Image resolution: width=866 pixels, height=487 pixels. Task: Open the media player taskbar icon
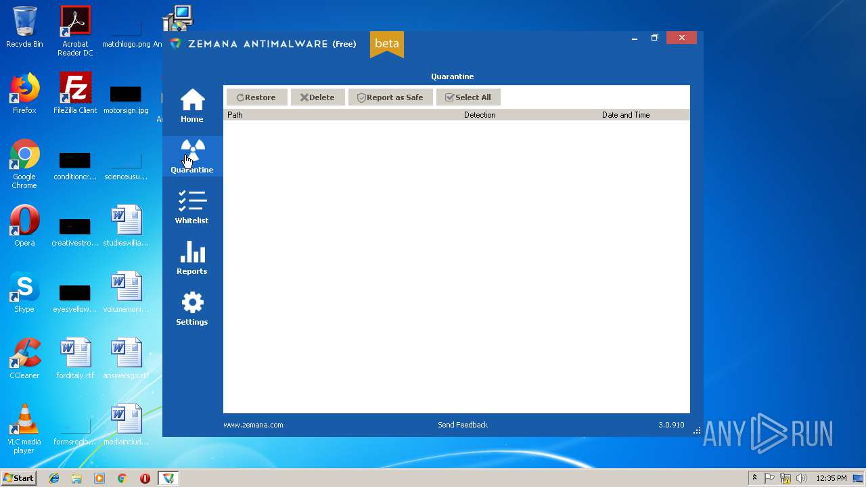pyautogui.click(x=99, y=478)
